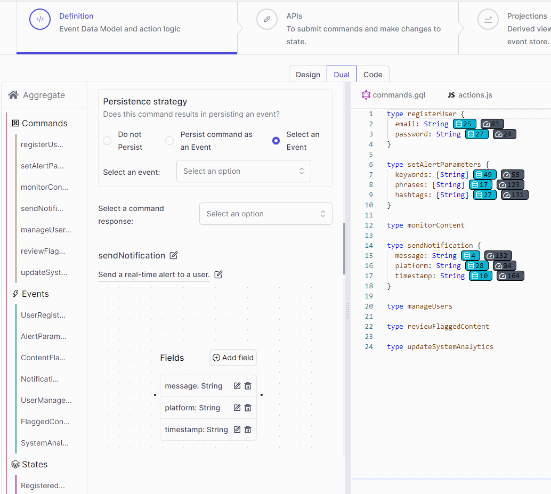Viewport: 551px width, 494px height.
Task: Click the edit icon next to sendNotification title
Action: [x=174, y=255]
